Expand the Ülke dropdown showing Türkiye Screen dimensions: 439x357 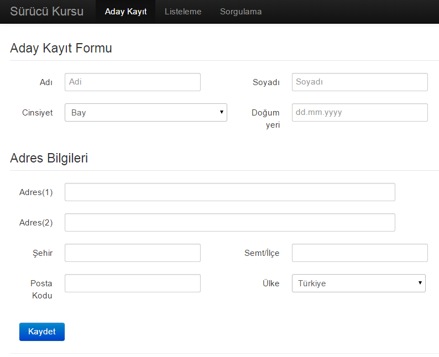(x=359, y=283)
